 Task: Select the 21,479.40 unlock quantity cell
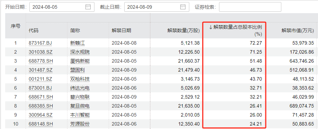tap(189, 70)
